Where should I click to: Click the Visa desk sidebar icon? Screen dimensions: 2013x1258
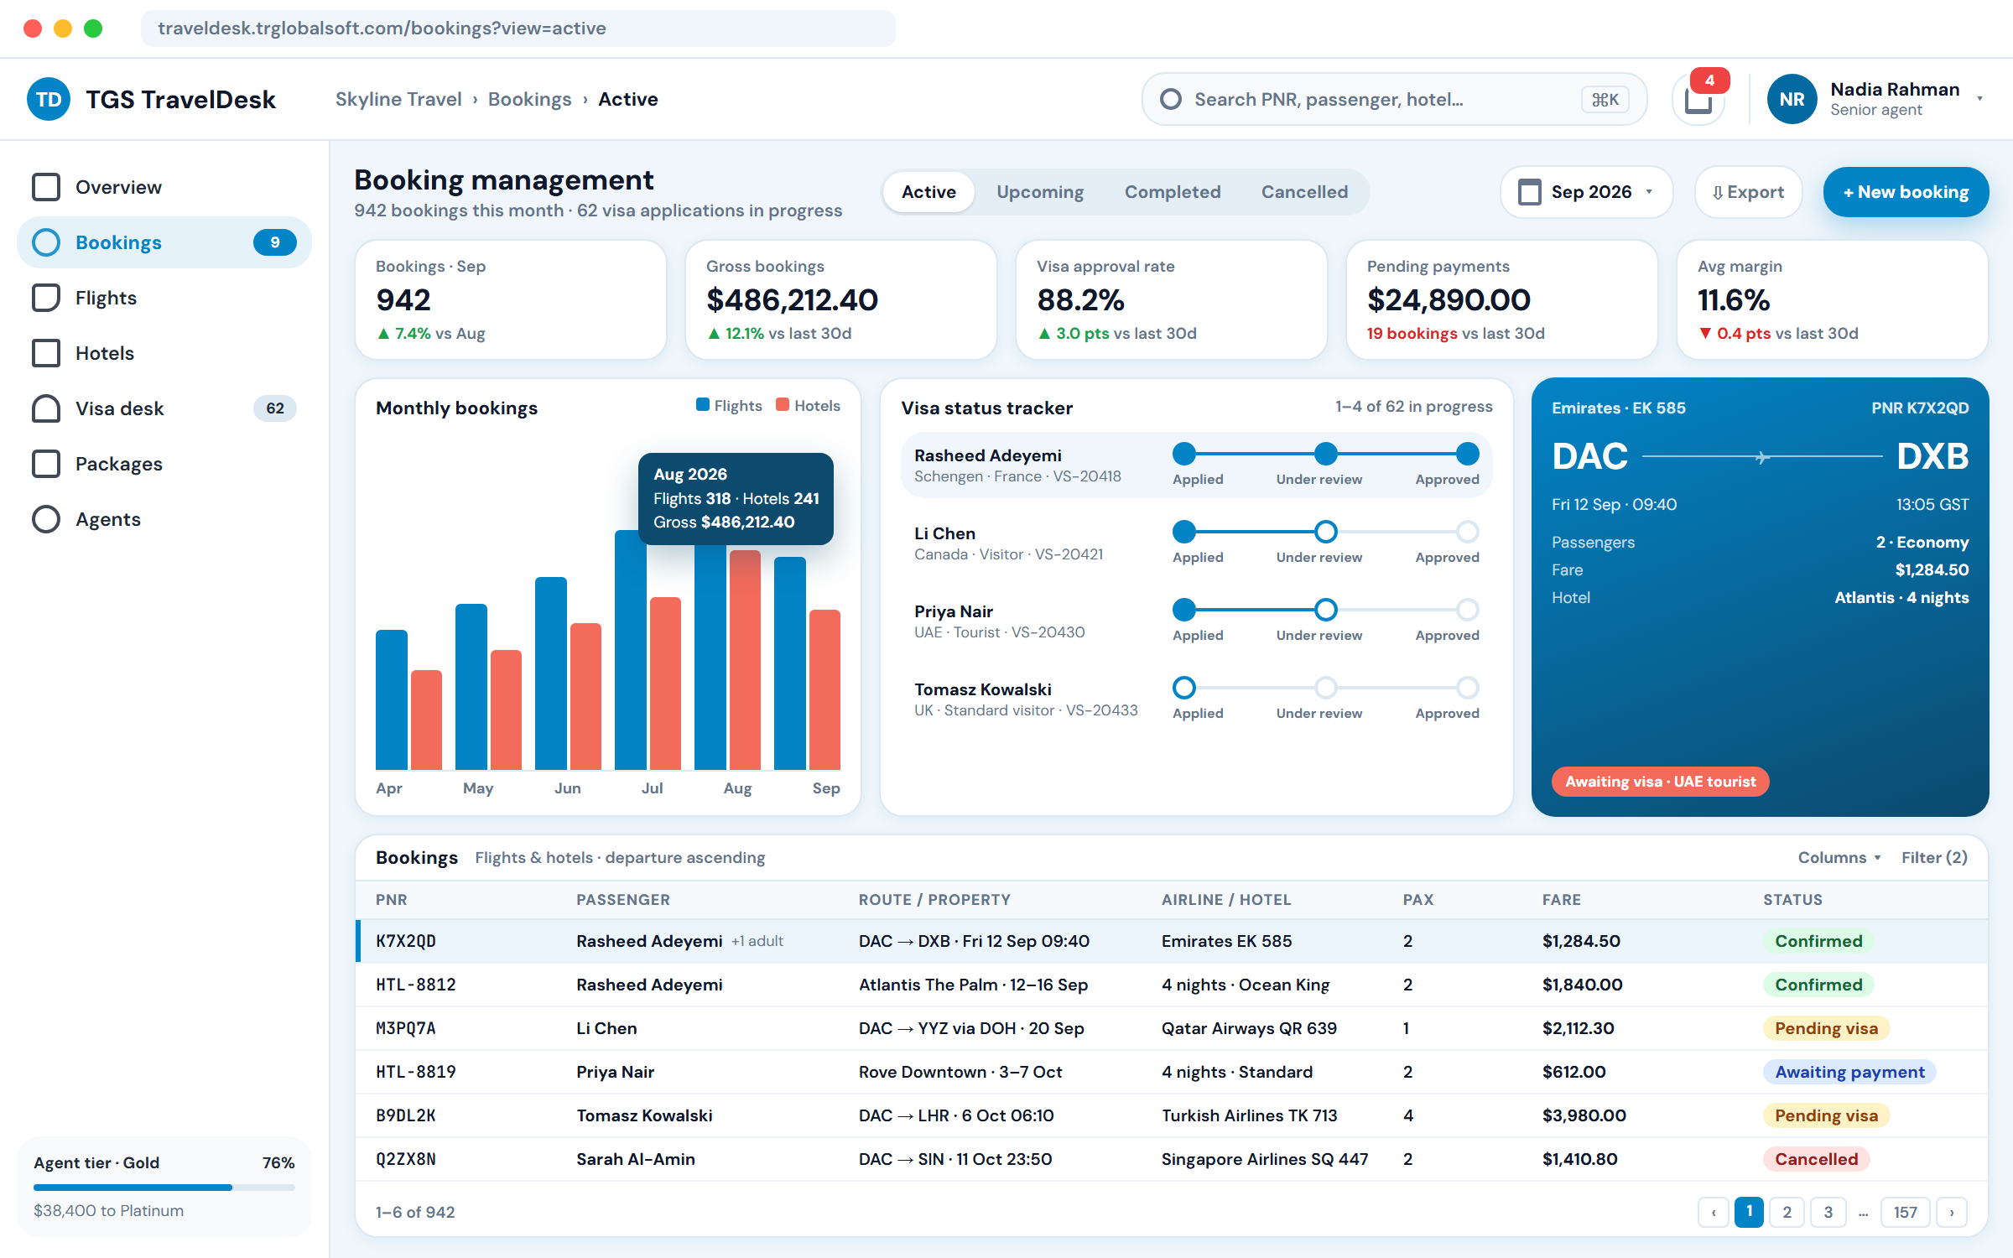pyautogui.click(x=46, y=408)
